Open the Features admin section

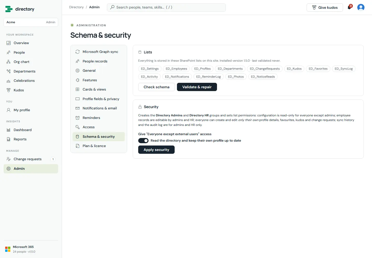99,80
